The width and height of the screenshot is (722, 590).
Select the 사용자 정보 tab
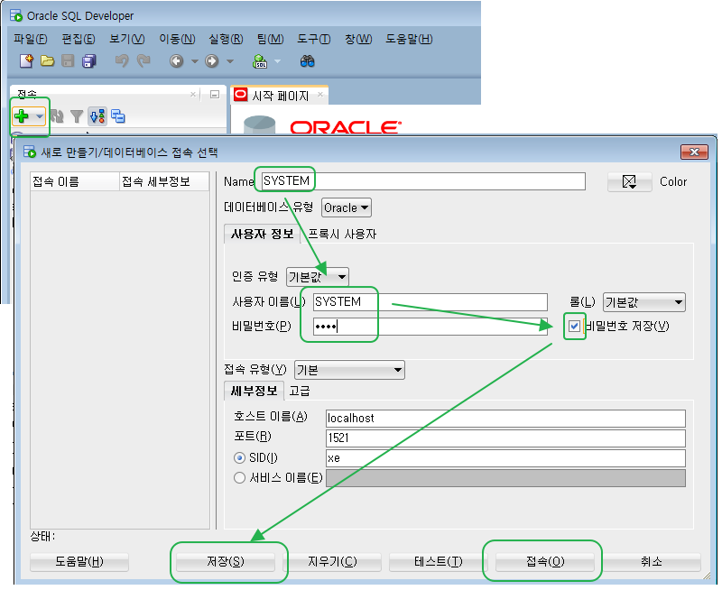262,235
